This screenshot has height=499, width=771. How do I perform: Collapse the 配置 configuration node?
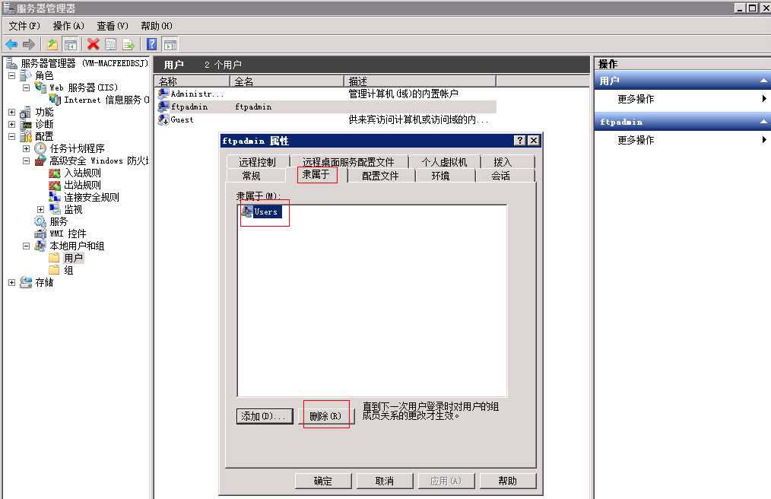tap(12, 136)
